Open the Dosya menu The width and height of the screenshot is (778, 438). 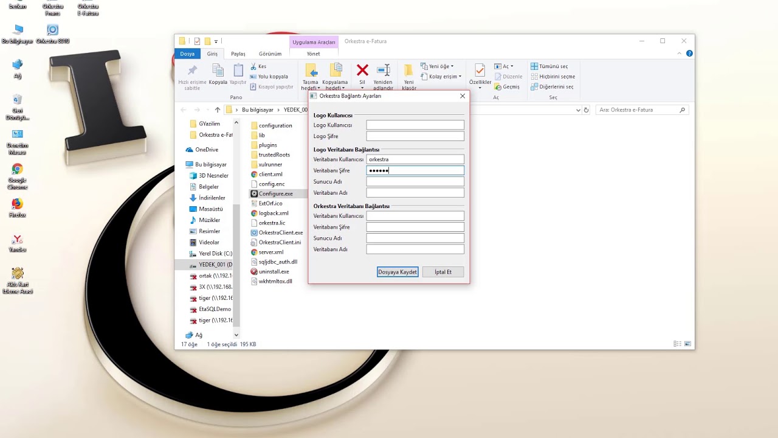tap(187, 54)
